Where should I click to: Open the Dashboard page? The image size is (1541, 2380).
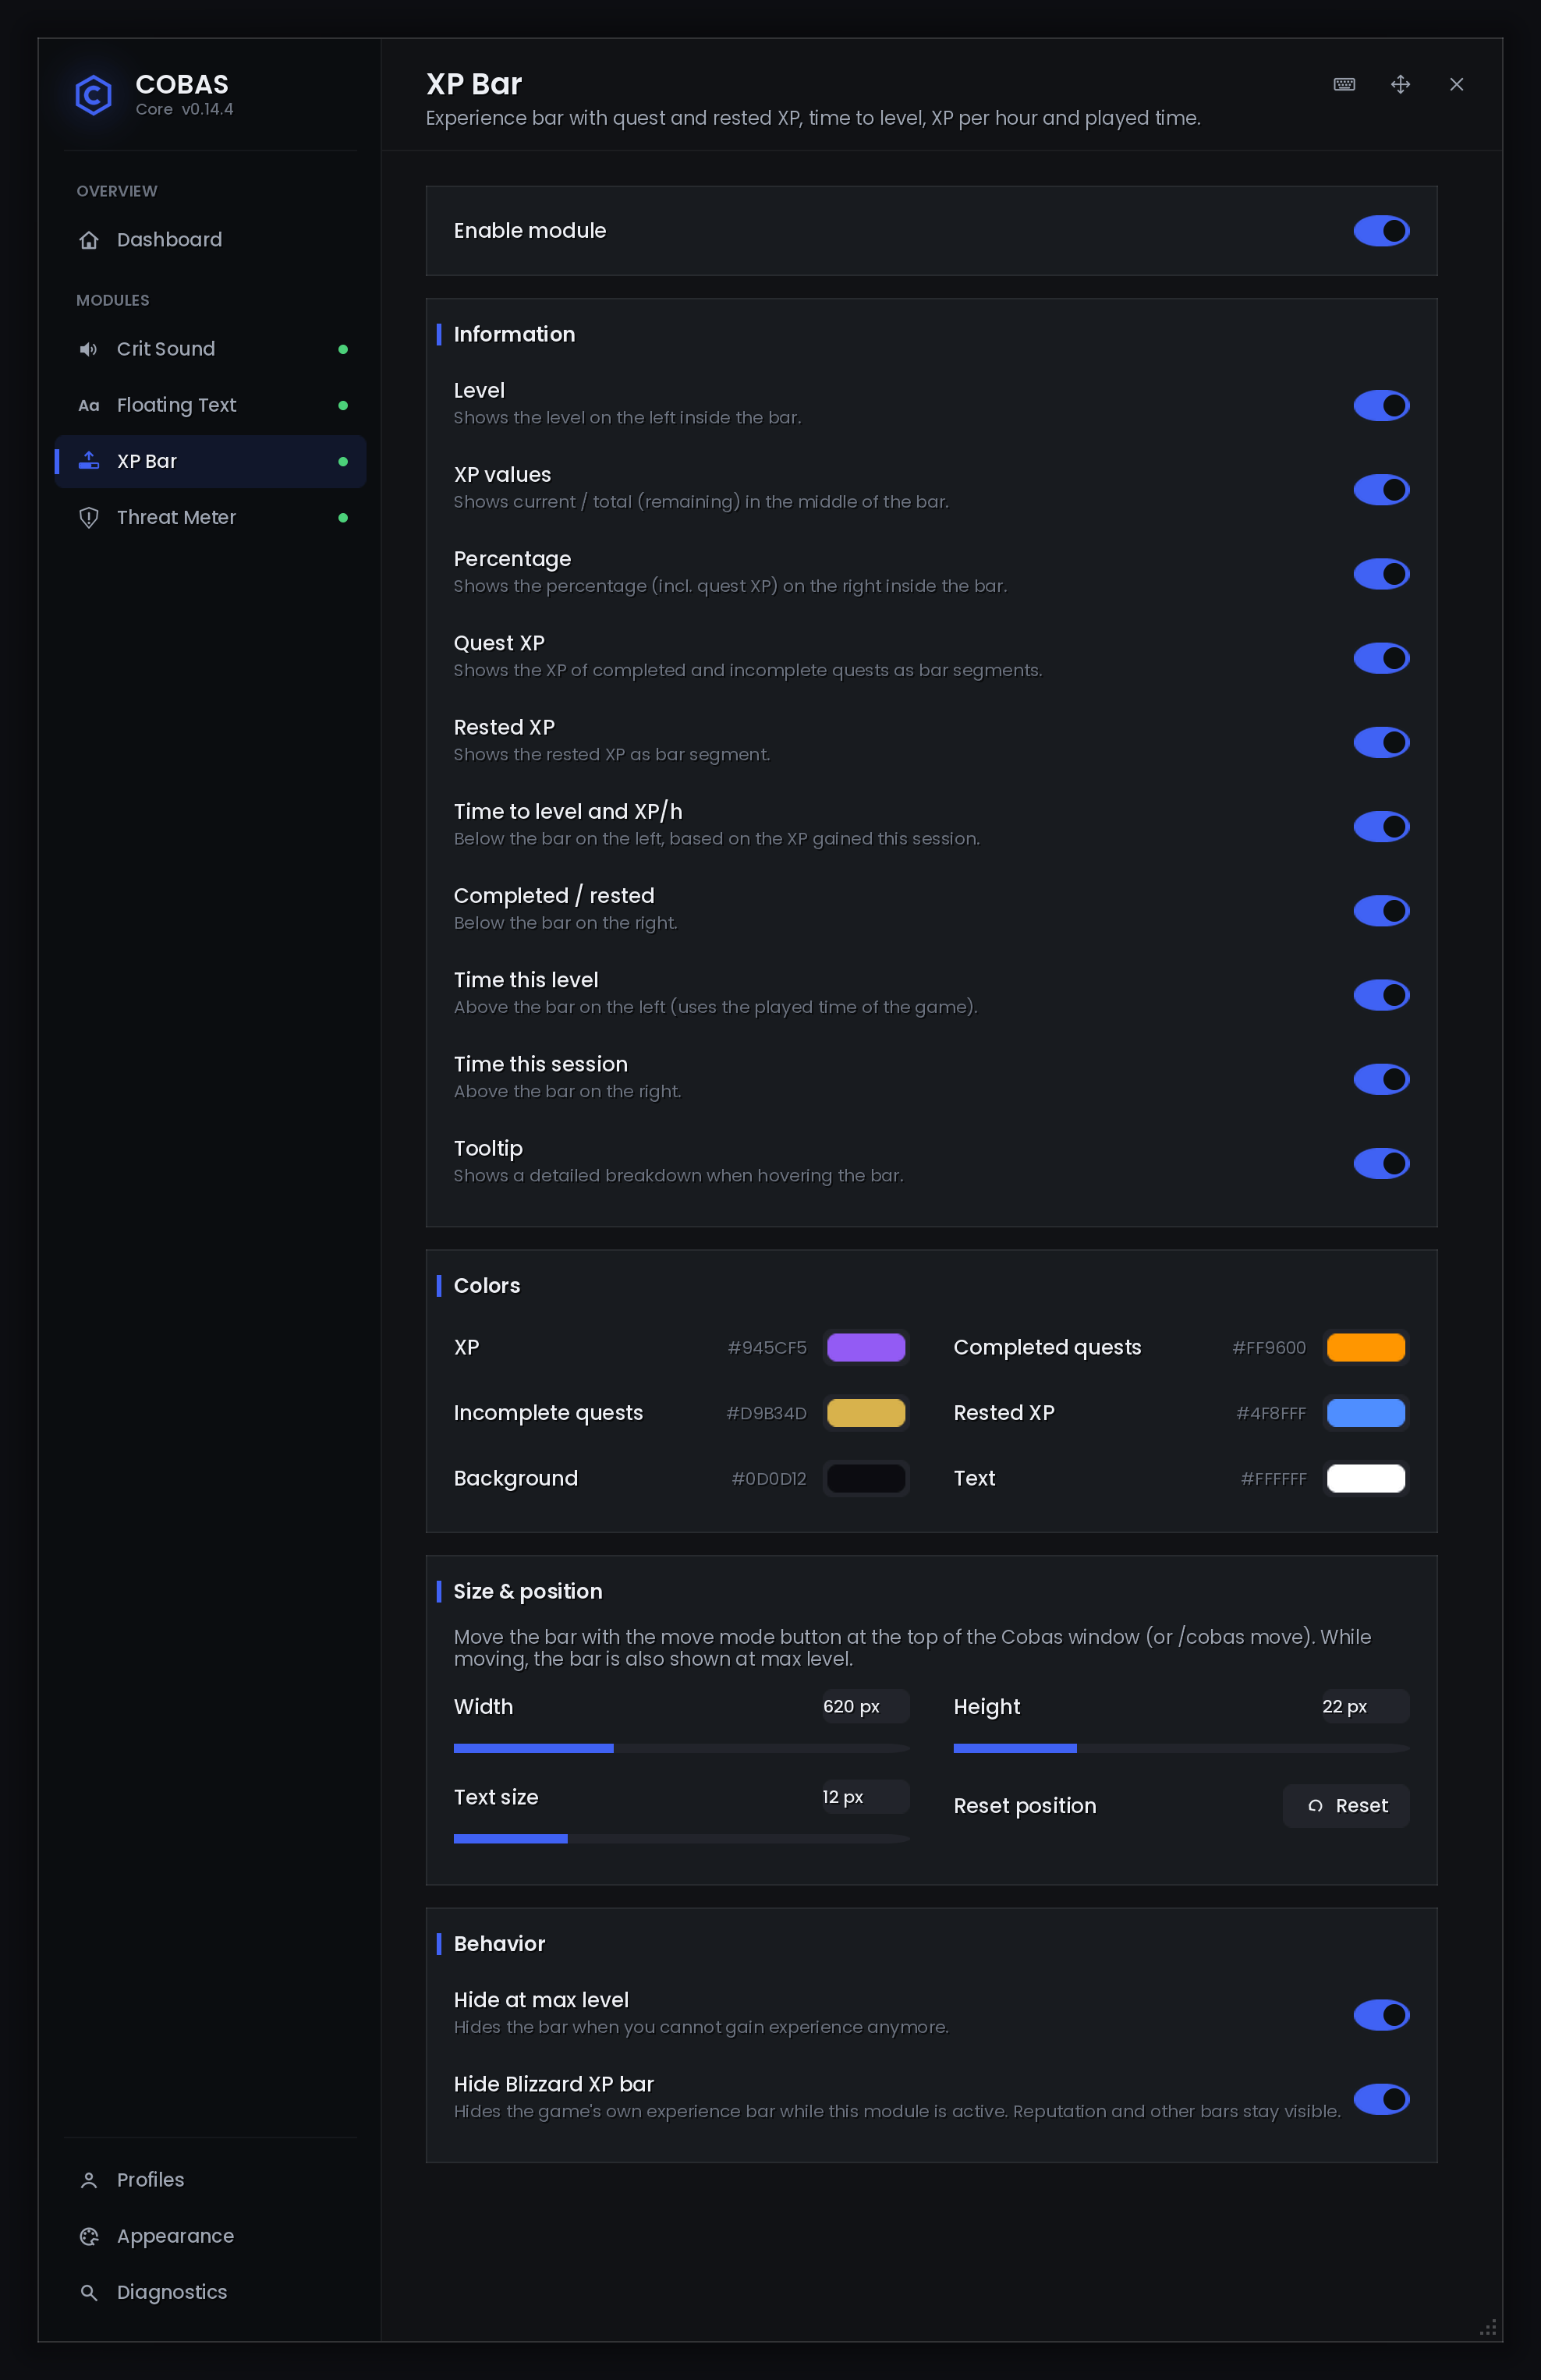coord(210,240)
